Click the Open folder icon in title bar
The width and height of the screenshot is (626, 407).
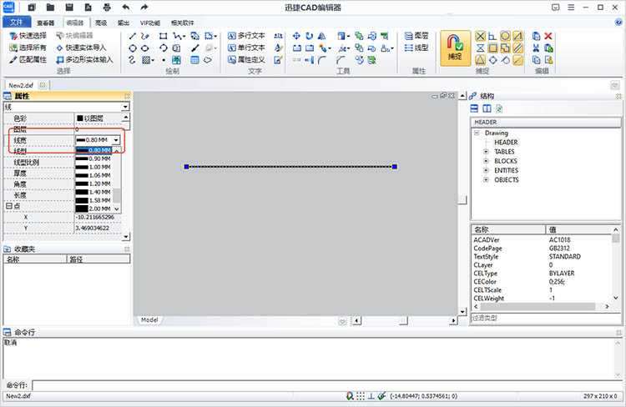(50, 8)
